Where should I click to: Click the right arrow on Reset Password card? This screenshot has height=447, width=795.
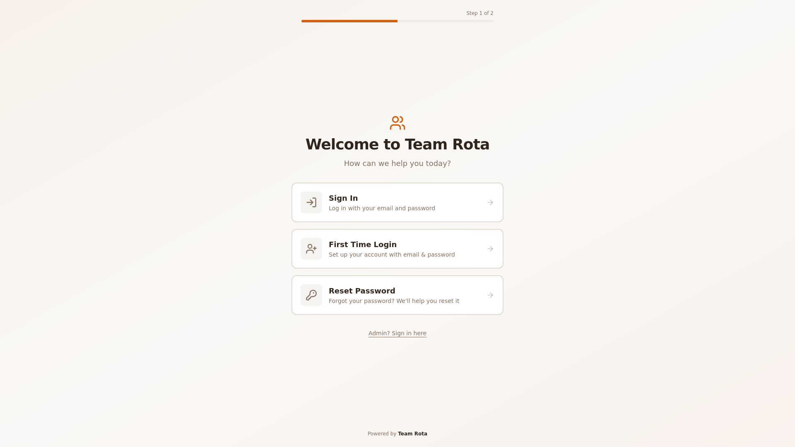tap(490, 295)
